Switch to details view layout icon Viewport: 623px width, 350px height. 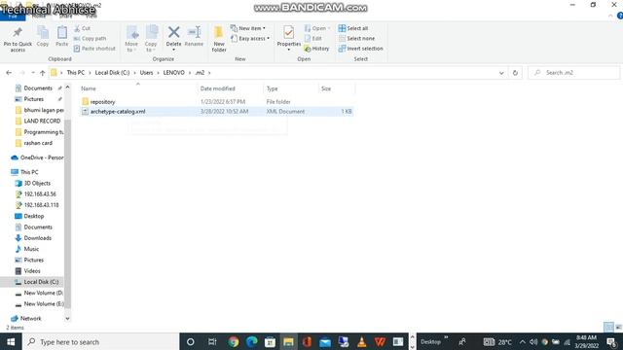pos(608,328)
